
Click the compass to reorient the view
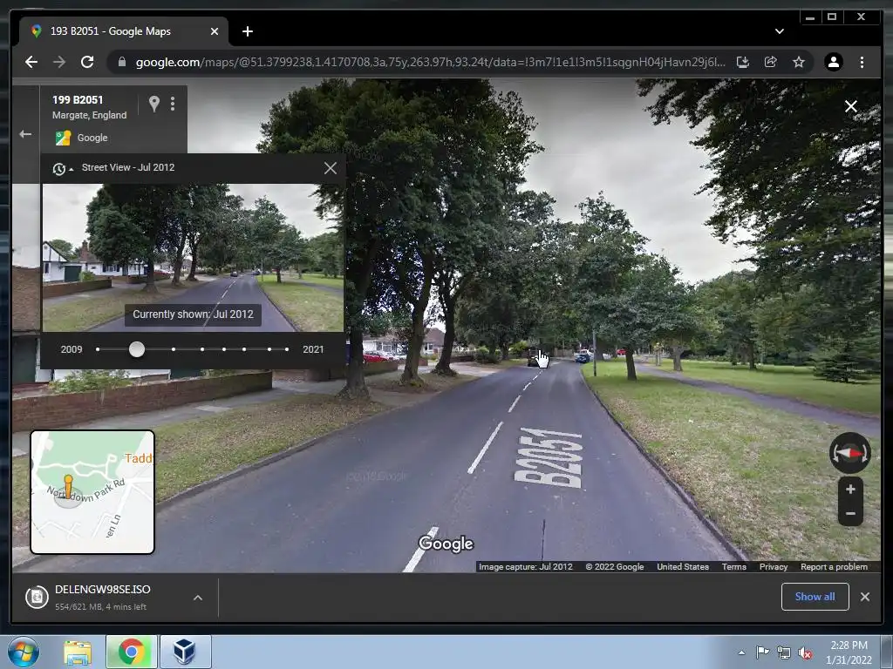849,453
